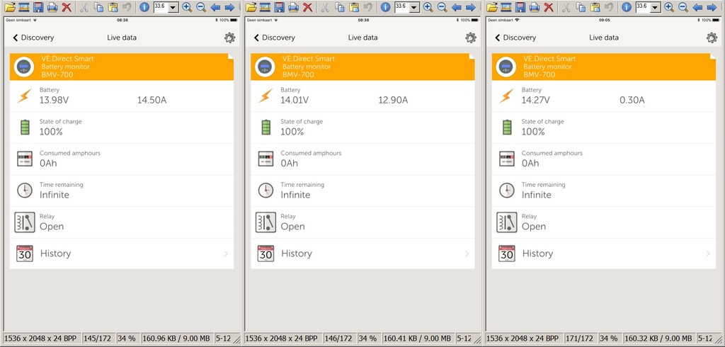This screenshot has width=725, height=347.
Task: Open the History row in the 14.01V screen
Action: pyautogui.click(x=362, y=254)
